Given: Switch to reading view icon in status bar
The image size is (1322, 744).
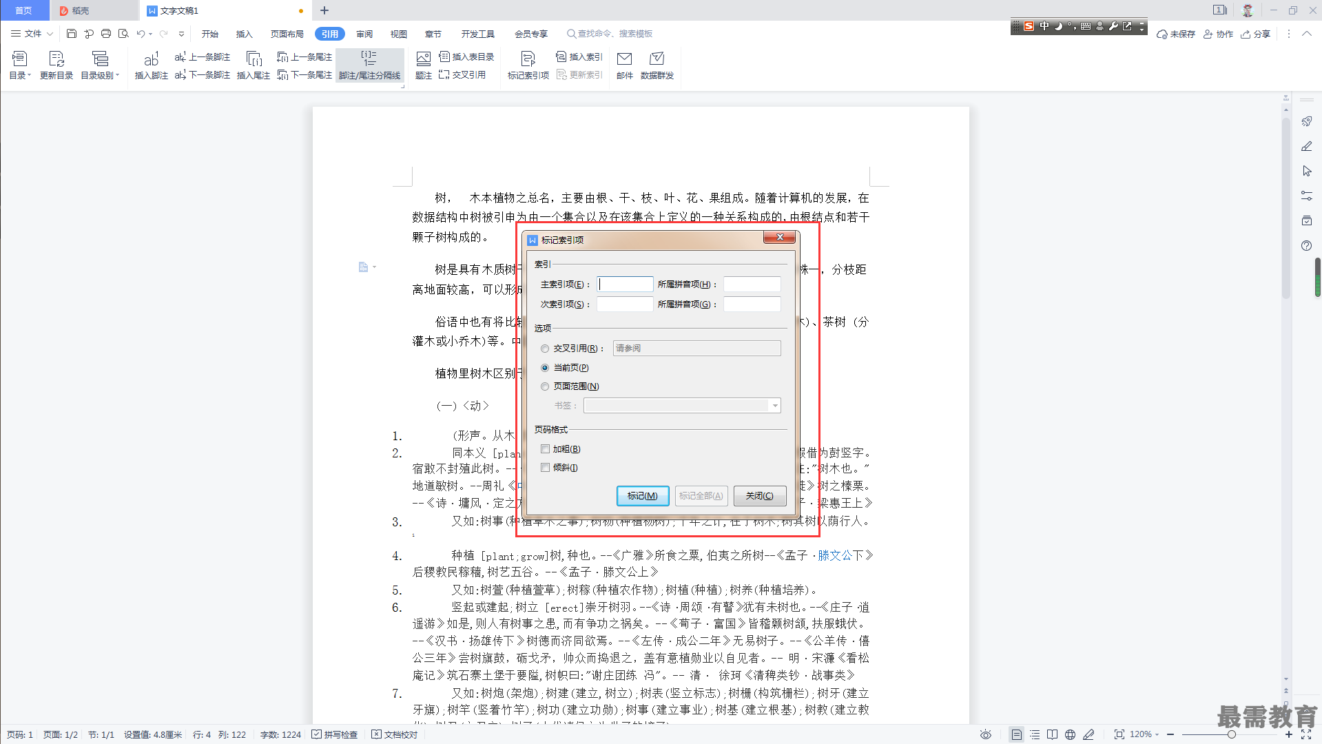Looking at the screenshot, I should point(1052,734).
